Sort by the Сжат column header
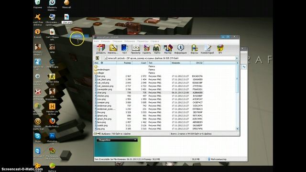 click(x=140, y=63)
